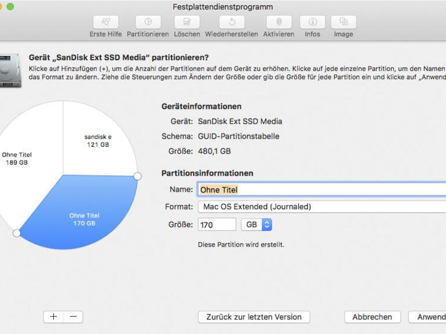Click the Größe size input field

point(217,224)
